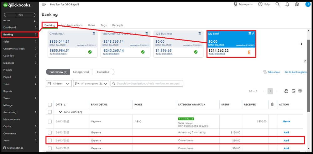Screen dimensions: 313x154
Task: Open My experts from the header
Action: (x=243, y=4)
